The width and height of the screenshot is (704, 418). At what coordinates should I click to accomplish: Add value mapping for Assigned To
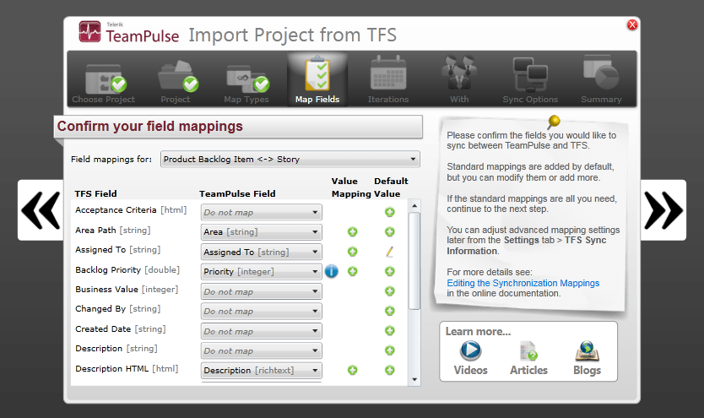click(x=353, y=252)
